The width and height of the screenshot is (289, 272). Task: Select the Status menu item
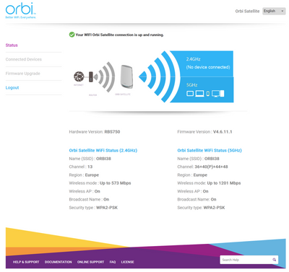12,45
